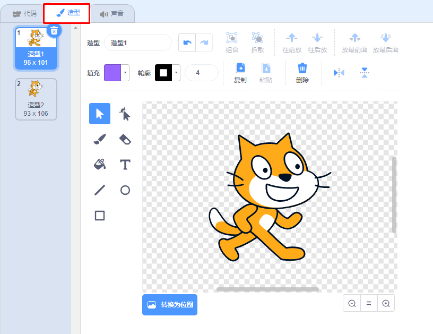Flip the costume vertically
433x334 pixels.
(x=365, y=73)
